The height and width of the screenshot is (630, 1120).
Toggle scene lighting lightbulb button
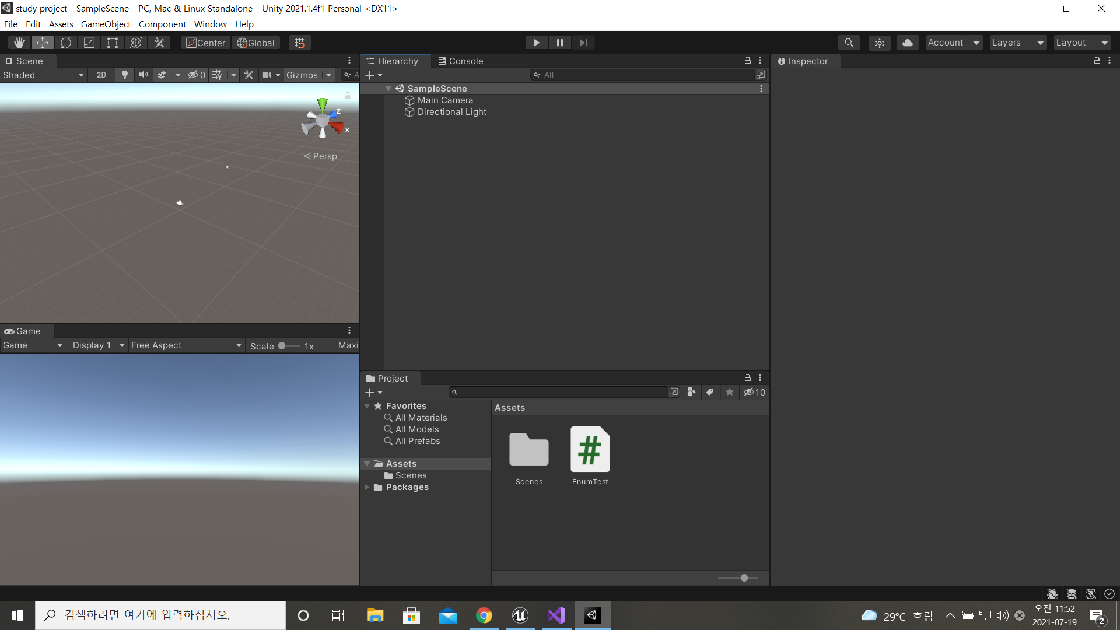tap(124, 75)
